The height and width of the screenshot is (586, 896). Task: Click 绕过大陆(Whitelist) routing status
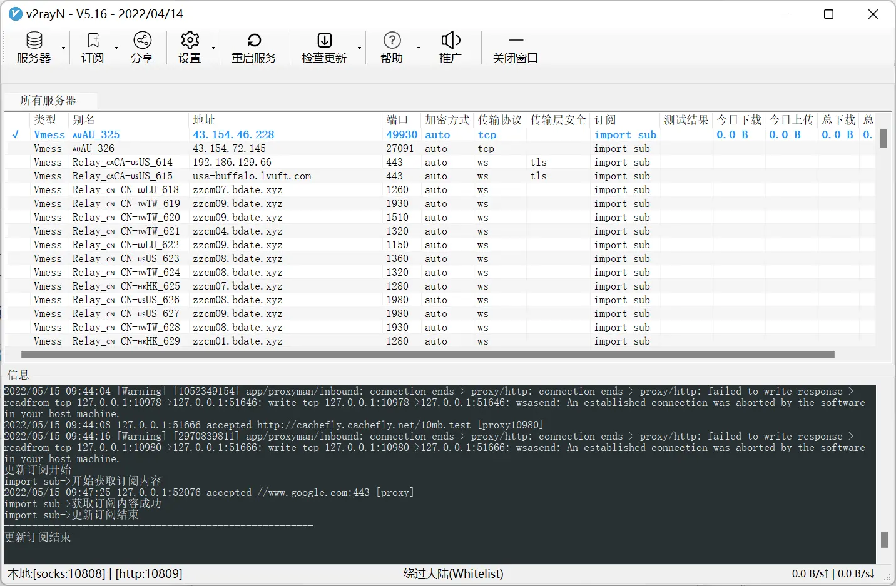454,573
